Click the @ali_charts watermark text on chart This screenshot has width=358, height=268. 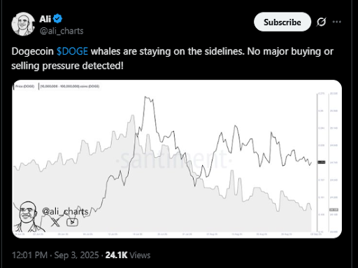[x=65, y=211]
